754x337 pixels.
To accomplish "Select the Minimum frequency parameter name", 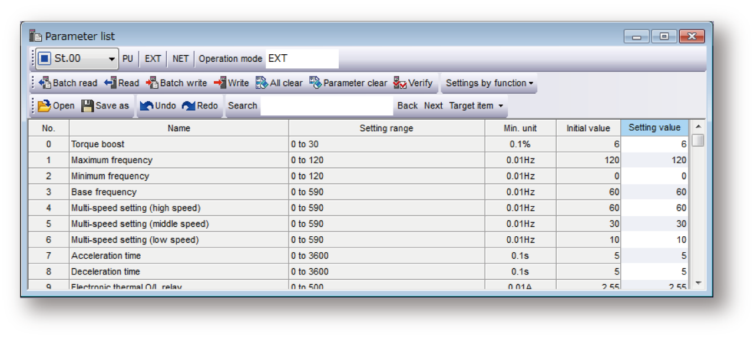I will 110,176.
